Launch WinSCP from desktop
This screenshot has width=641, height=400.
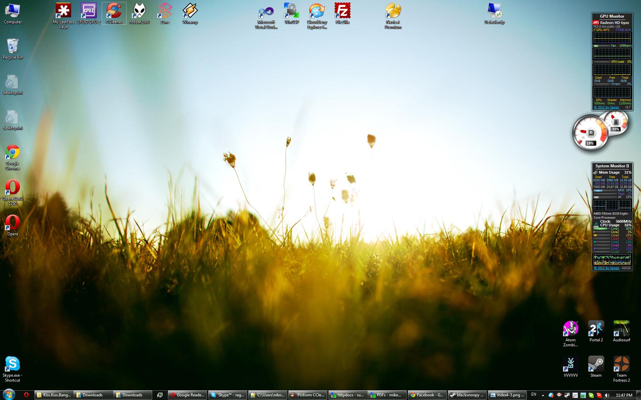[291, 11]
